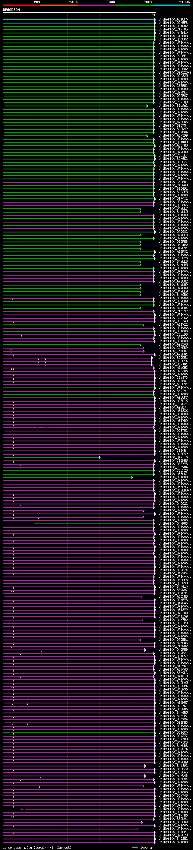Choose the UniRef100_A8HWS1 label
Image resolution: width=193 pixels, height=850 pixels.
[173, 384]
